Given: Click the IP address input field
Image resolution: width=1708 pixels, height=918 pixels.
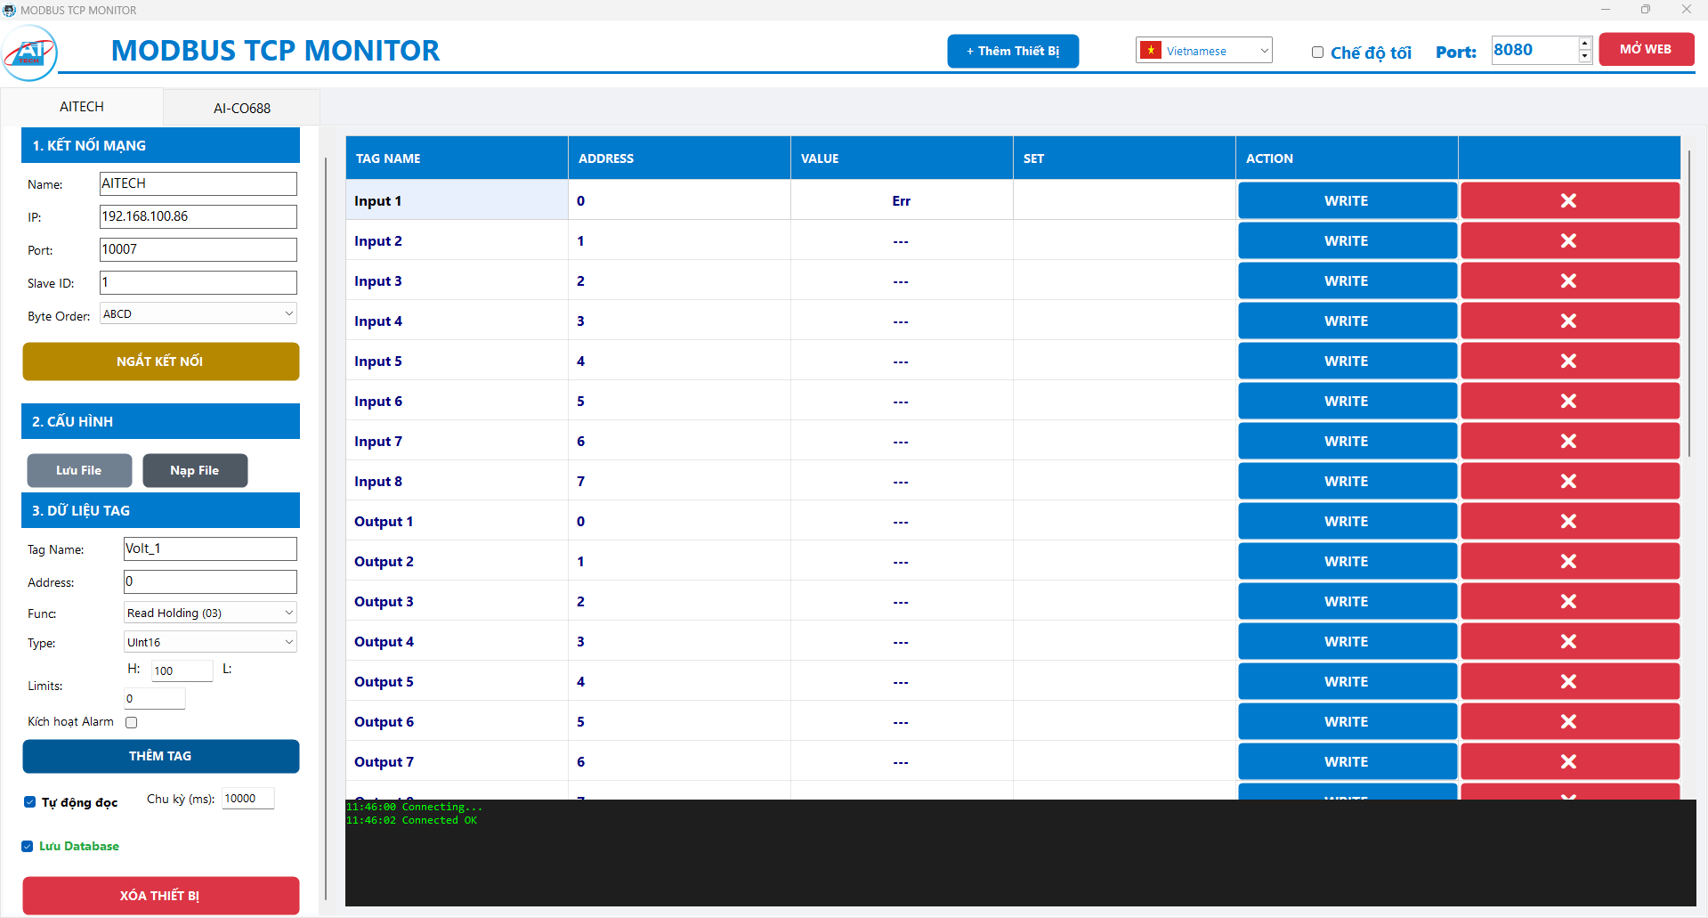Looking at the screenshot, I should (x=198, y=216).
